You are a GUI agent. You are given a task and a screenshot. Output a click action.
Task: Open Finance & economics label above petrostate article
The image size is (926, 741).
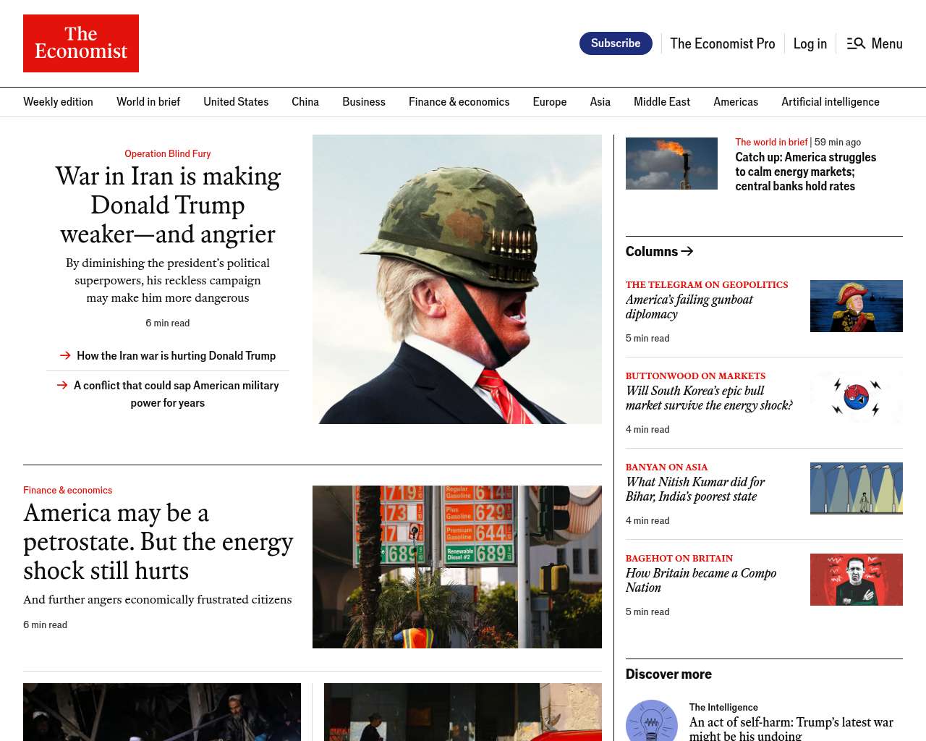(x=68, y=490)
